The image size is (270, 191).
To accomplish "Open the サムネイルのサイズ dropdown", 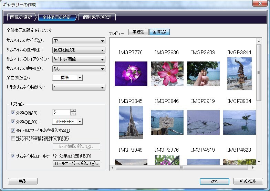I will pyautogui.click(x=79, y=41).
